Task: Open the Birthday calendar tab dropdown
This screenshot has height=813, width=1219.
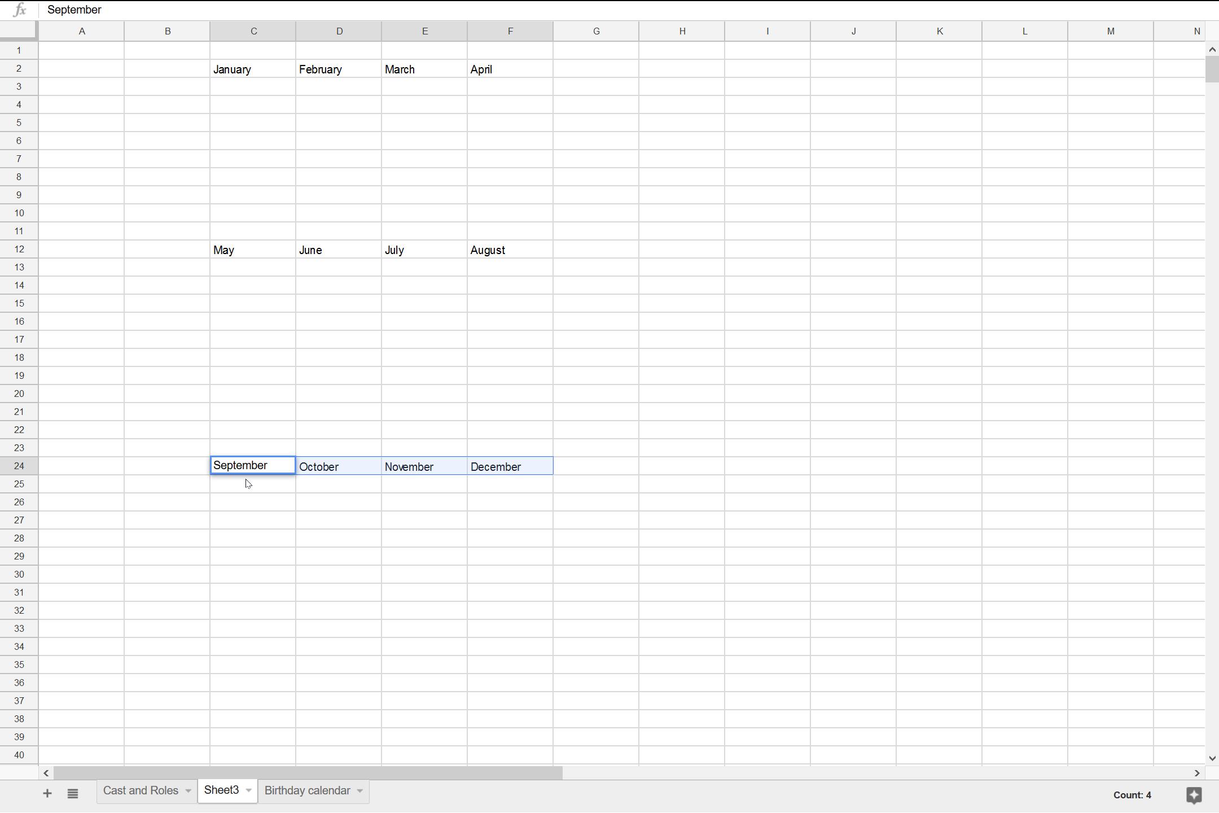Action: [x=358, y=791]
